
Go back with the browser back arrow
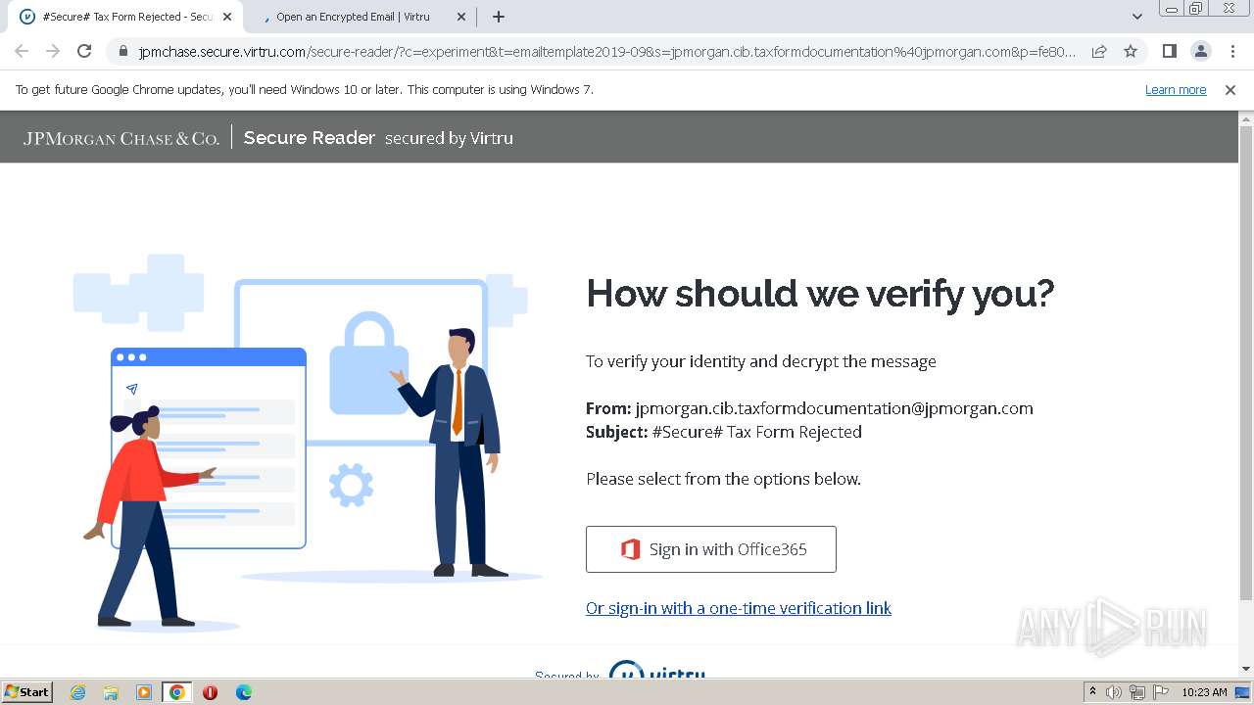[22, 52]
